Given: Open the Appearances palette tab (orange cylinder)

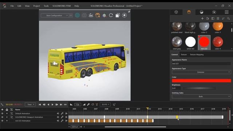Looking at the screenshot, I should (x=189, y=12).
